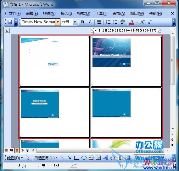Screen dimensions: 179x171
Task: Switch to Web Layout view
Action: click(x=12, y=150)
